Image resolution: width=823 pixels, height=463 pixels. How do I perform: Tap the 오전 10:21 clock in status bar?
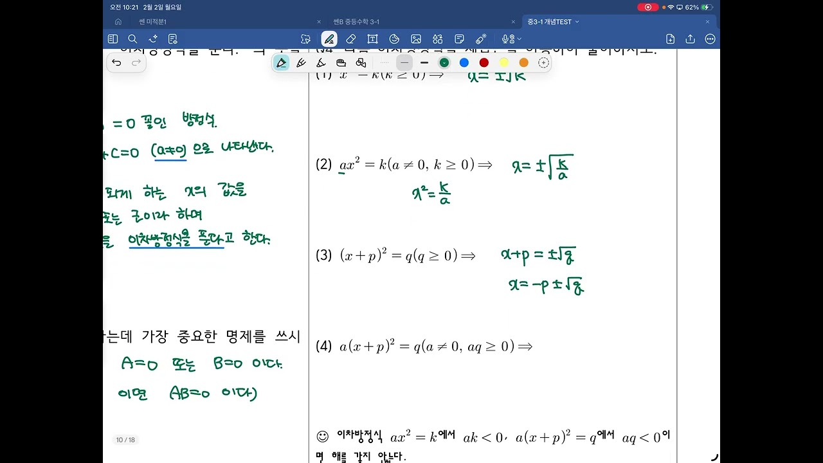[x=123, y=7]
